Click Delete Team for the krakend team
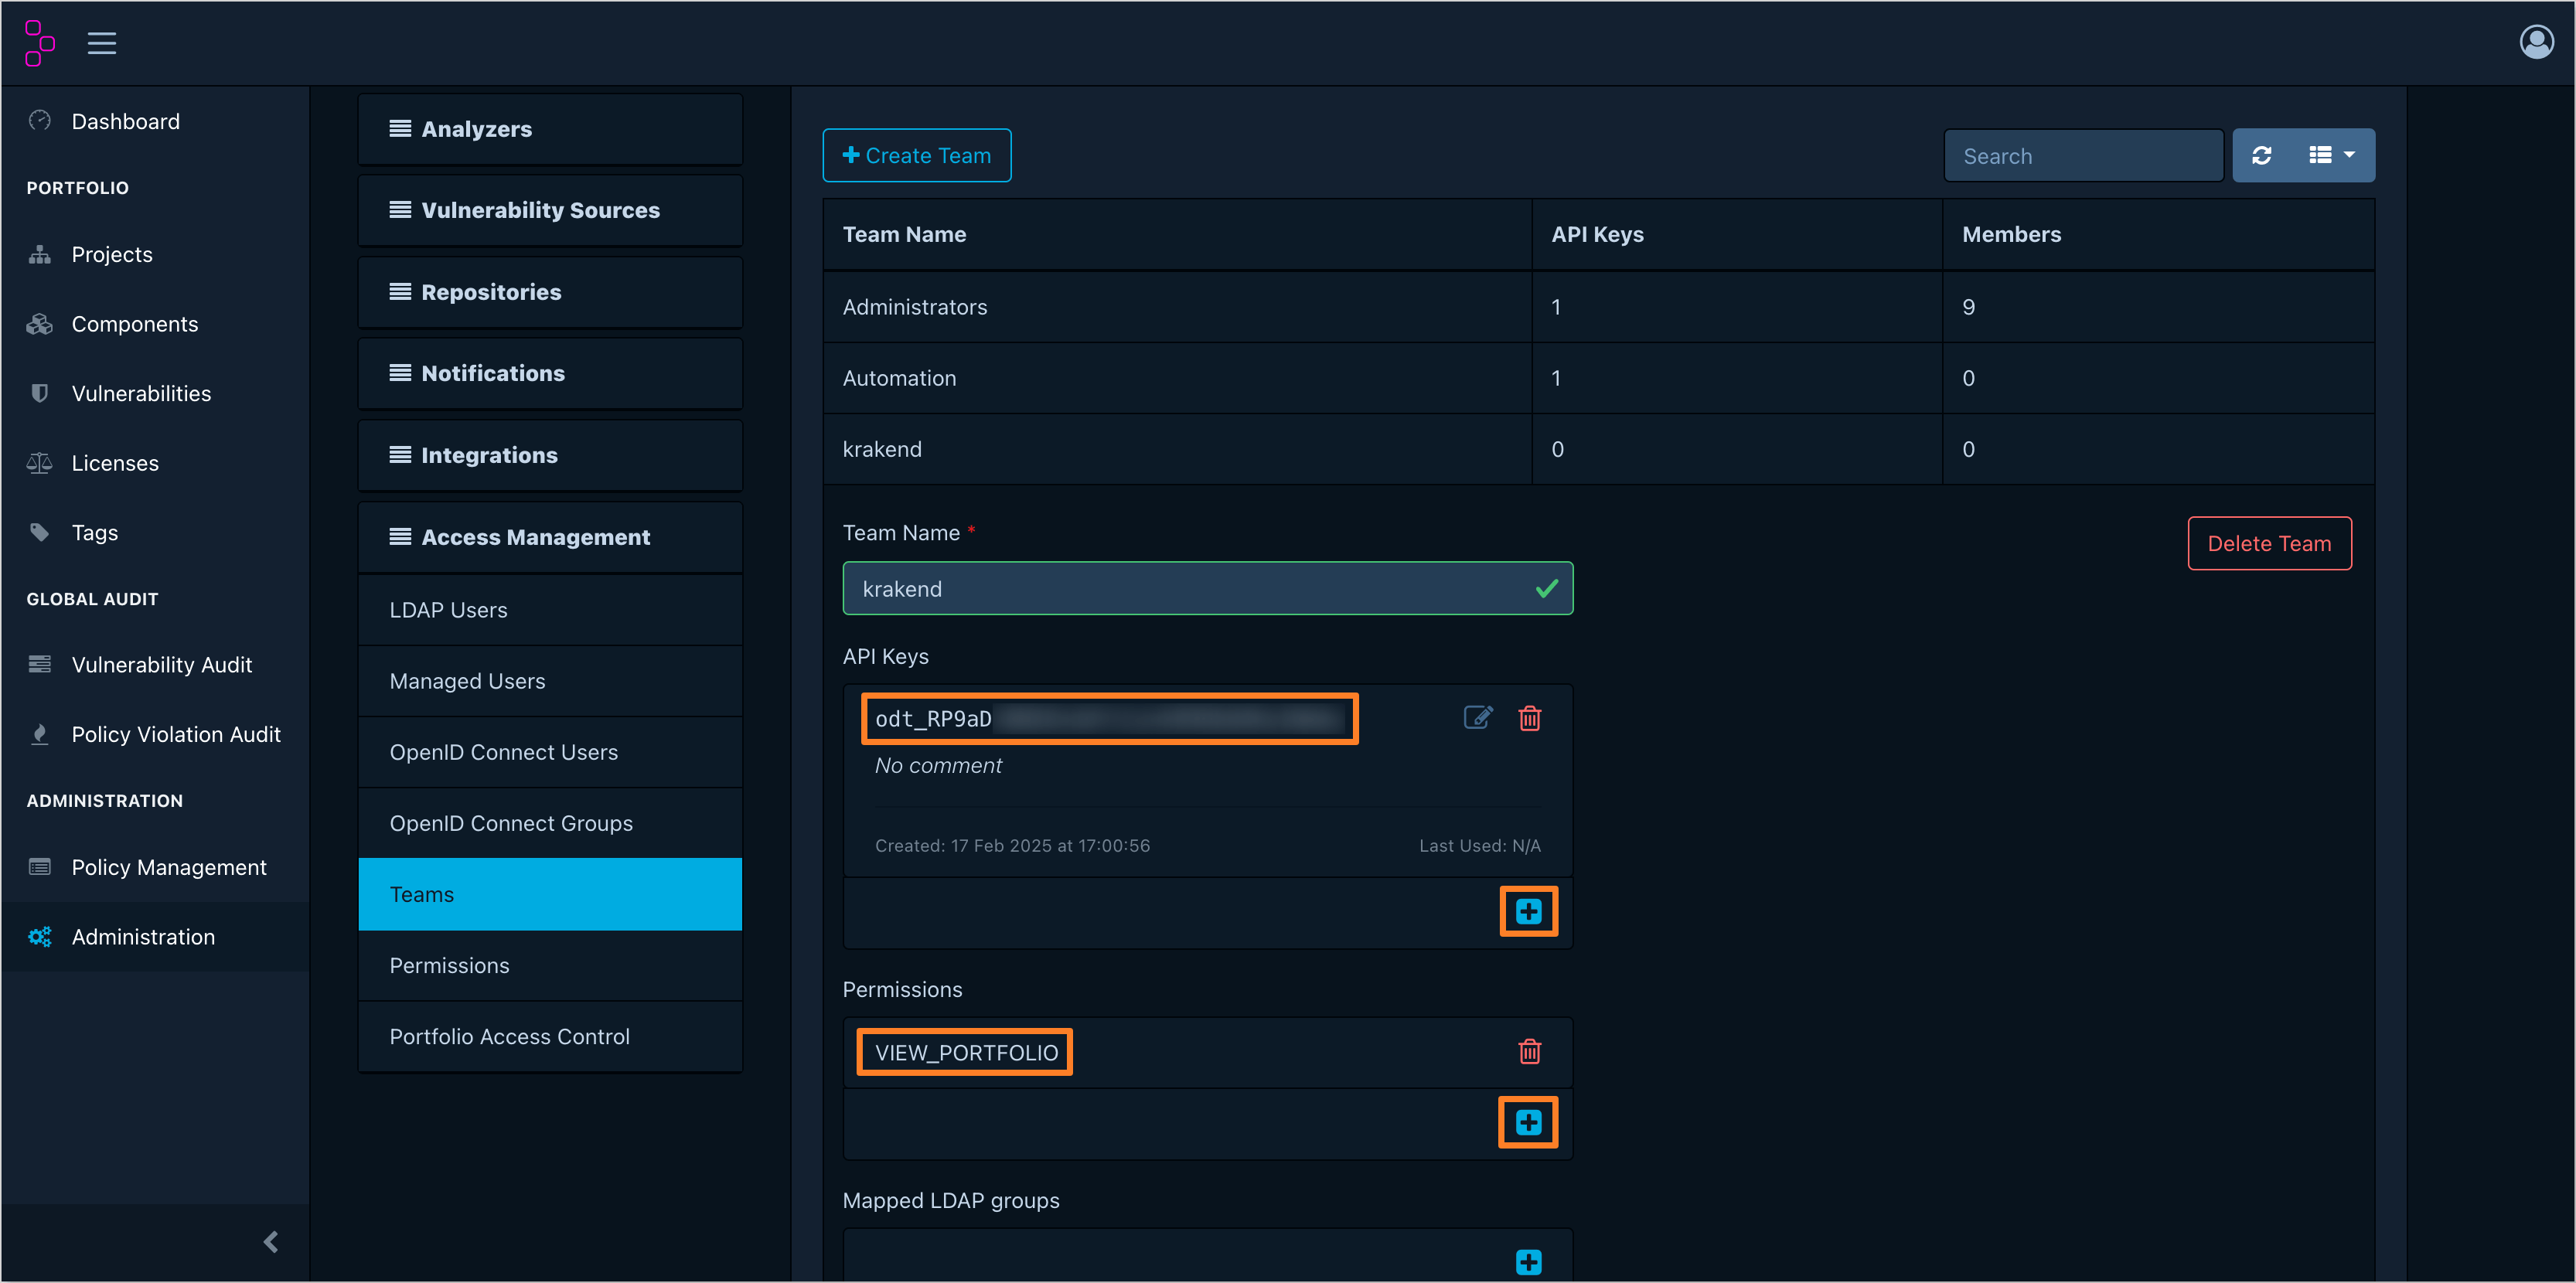The width and height of the screenshot is (2576, 1283). point(2269,543)
